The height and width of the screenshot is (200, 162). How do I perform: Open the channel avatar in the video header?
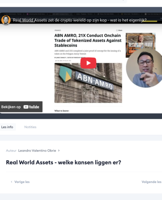point(6,20)
